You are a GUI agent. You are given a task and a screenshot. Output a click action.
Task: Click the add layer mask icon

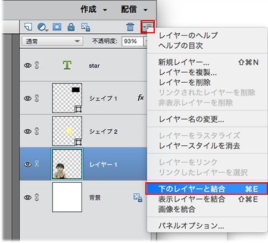57,27
